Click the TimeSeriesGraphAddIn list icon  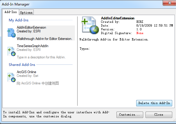click(11, 51)
